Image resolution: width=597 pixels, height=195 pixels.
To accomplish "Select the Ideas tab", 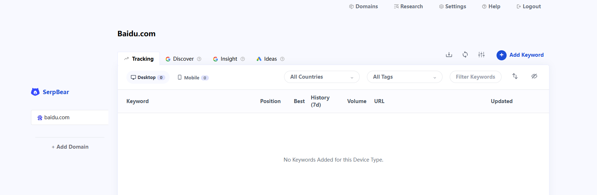I will click(270, 59).
